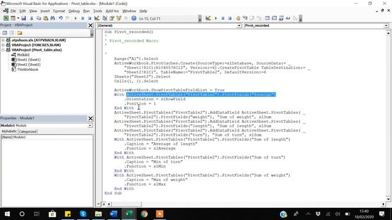392x220 pixels.
Task: Toggle Design Mode on the Debug toolbar
Action: [208, 18]
